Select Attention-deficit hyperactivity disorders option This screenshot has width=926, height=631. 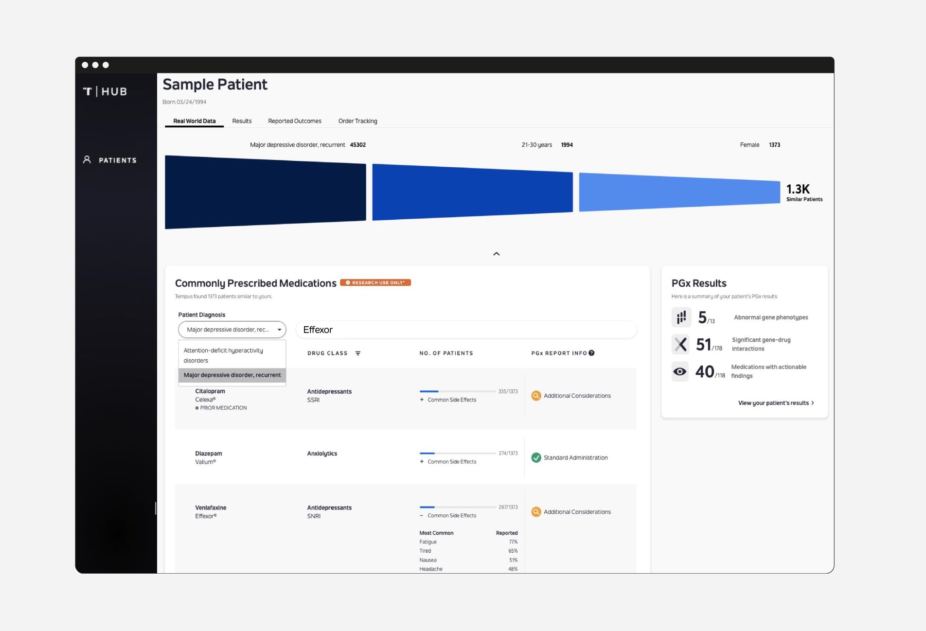click(232, 355)
